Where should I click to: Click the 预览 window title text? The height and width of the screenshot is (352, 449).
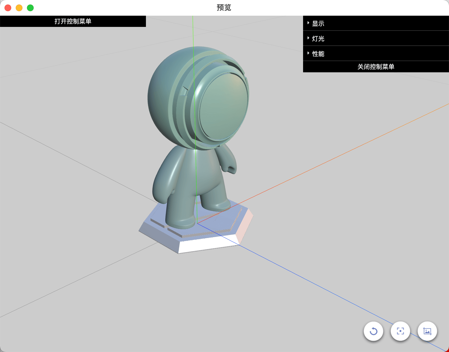(224, 8)
